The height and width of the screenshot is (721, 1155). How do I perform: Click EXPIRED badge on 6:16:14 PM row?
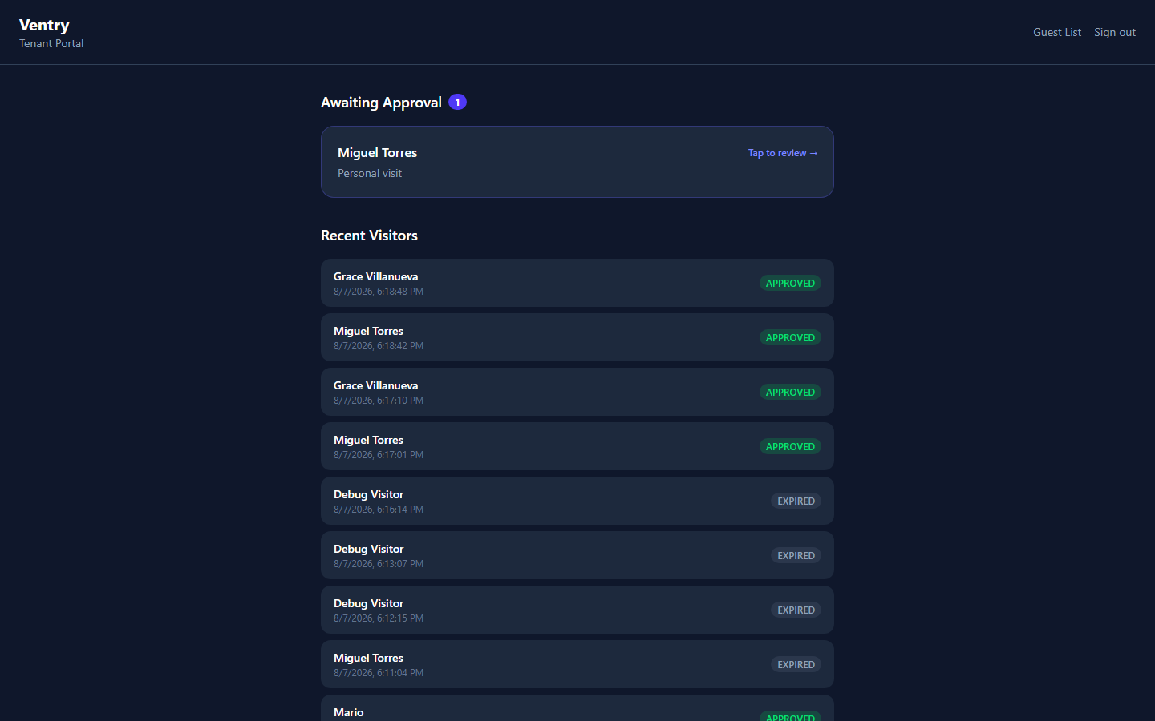tap(796, 501)
